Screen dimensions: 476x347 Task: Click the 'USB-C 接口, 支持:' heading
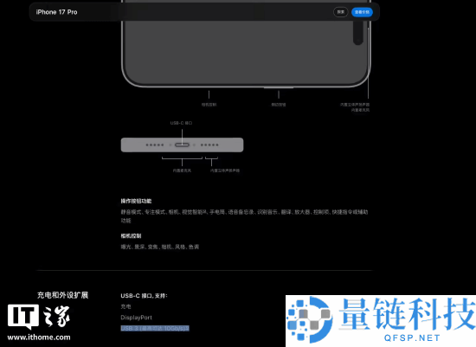click(144, 296)
